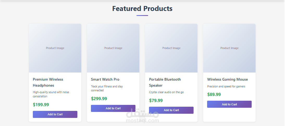This screenshot has width=285, height=126.
Task: Add the Portable Bluetooth Speaker to cart
Action: coord(171,110)
